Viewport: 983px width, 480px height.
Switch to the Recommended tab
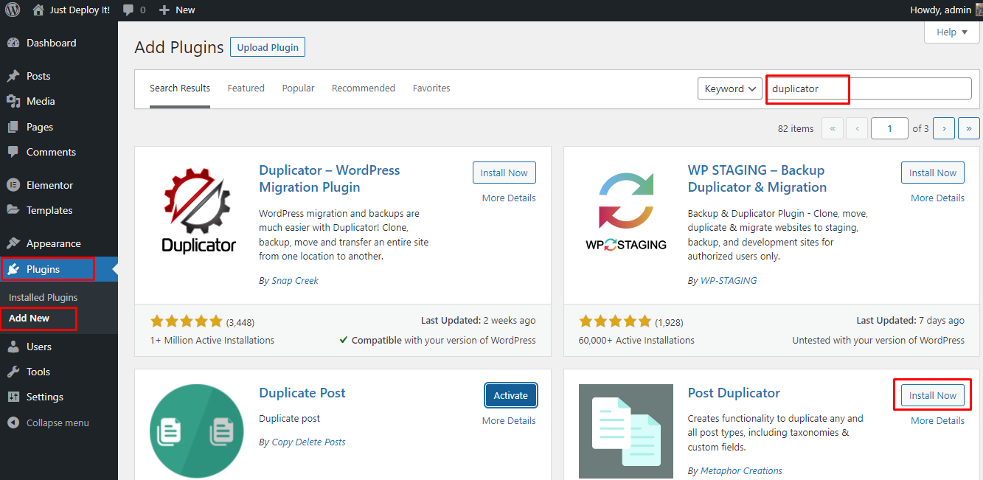pyautogui.click(x=364, y=88)
